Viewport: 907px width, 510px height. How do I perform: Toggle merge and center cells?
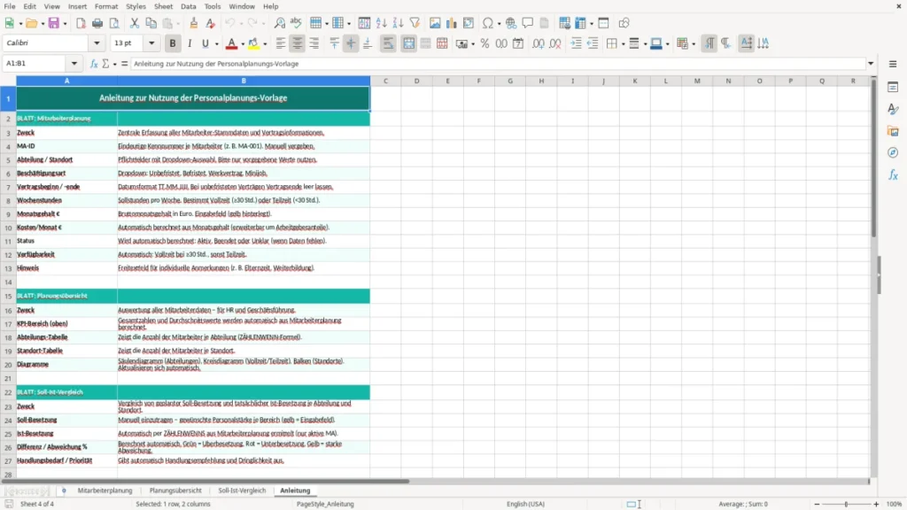408,43
